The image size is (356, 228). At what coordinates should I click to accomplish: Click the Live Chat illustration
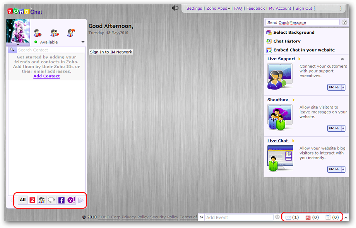(x=280, y=158)
